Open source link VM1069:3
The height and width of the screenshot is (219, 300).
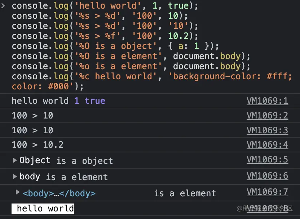click(267, 130)
